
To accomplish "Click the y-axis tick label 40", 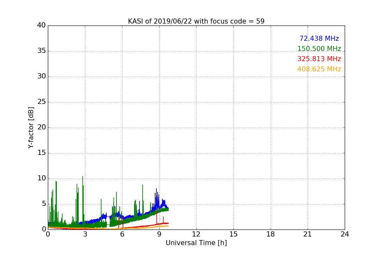I will coord(41,25).
